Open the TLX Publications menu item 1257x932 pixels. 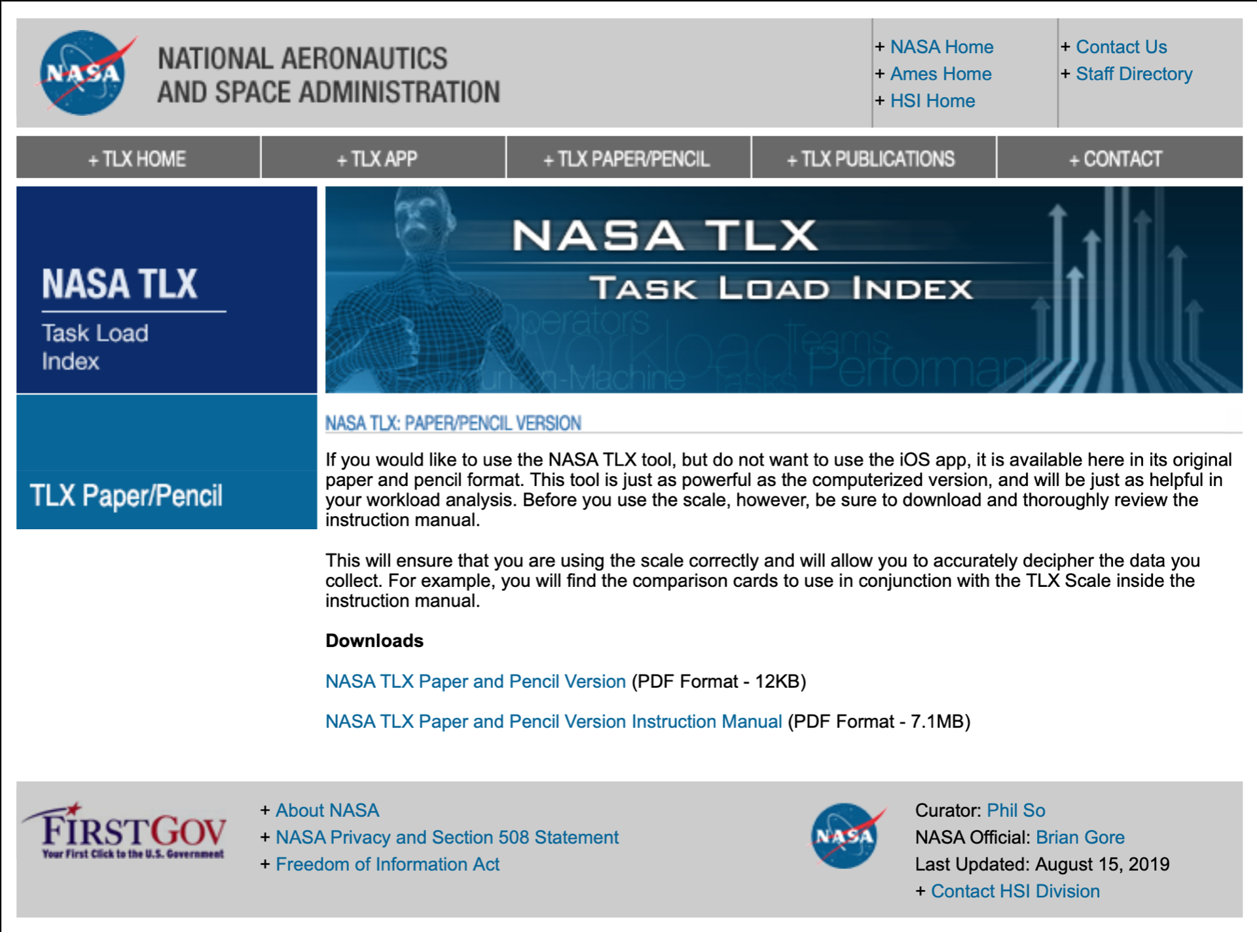873,158
